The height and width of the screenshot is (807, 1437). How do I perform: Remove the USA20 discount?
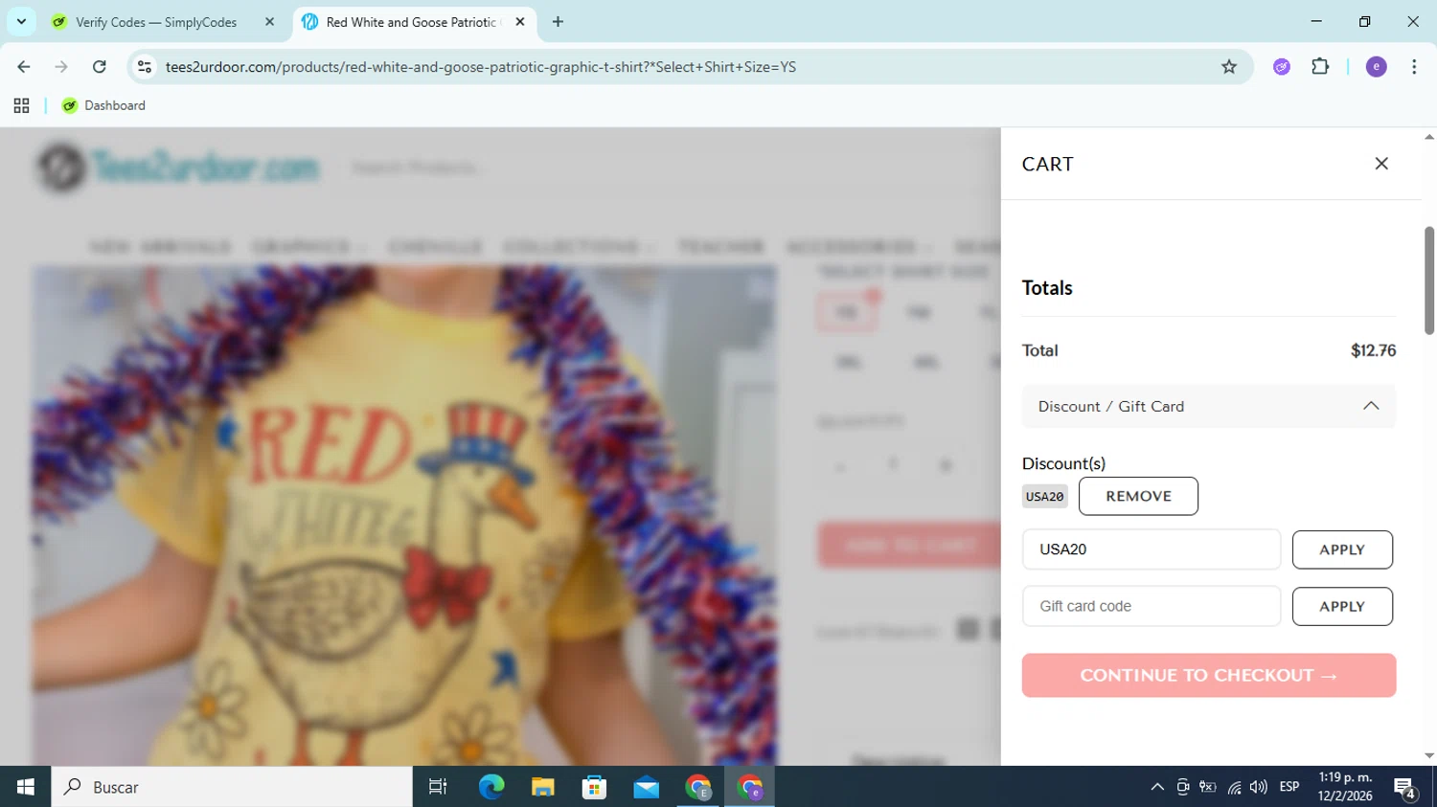click(1138, 496)
